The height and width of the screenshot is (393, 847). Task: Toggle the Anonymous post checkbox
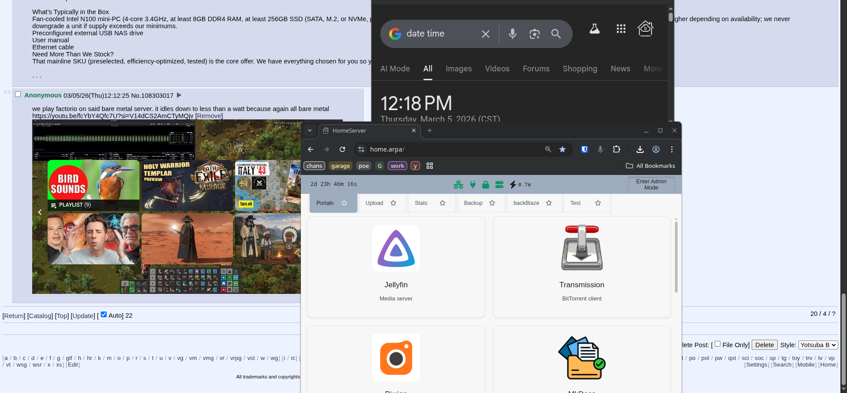(x=18, y=94)
